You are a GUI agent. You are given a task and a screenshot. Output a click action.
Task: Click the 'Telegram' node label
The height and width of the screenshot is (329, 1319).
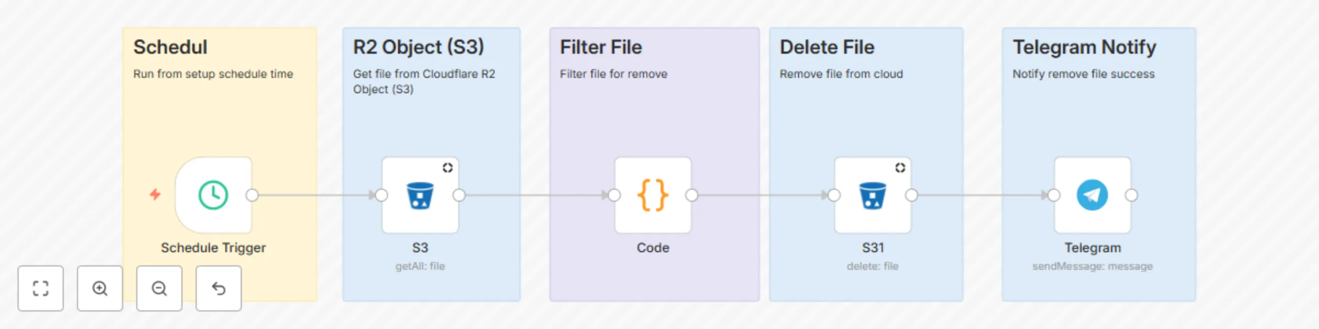[1093, 248]
